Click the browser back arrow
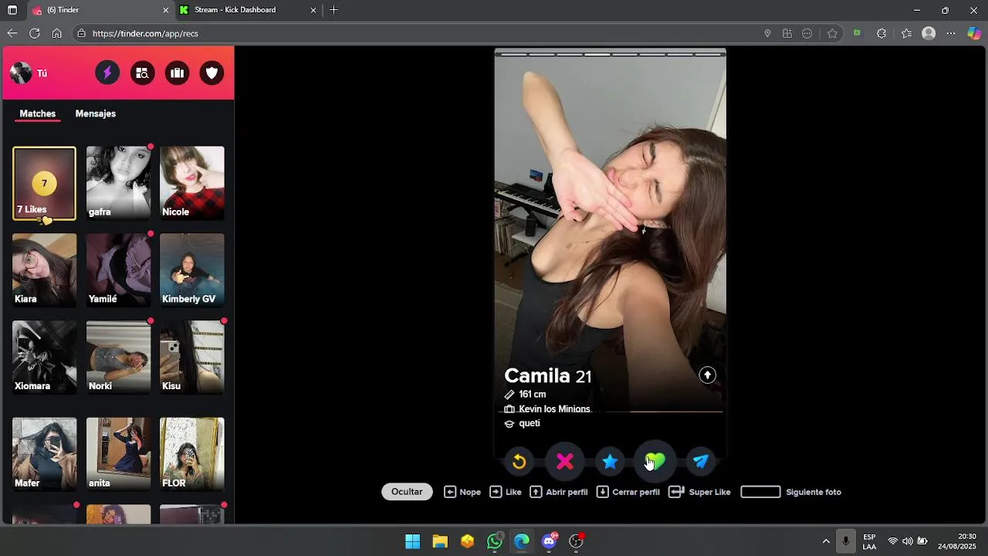988x556 pixels. (x=12, y=33)
